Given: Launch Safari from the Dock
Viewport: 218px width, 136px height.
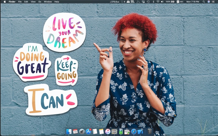Looking at the screenshot, I should (134, 131).
